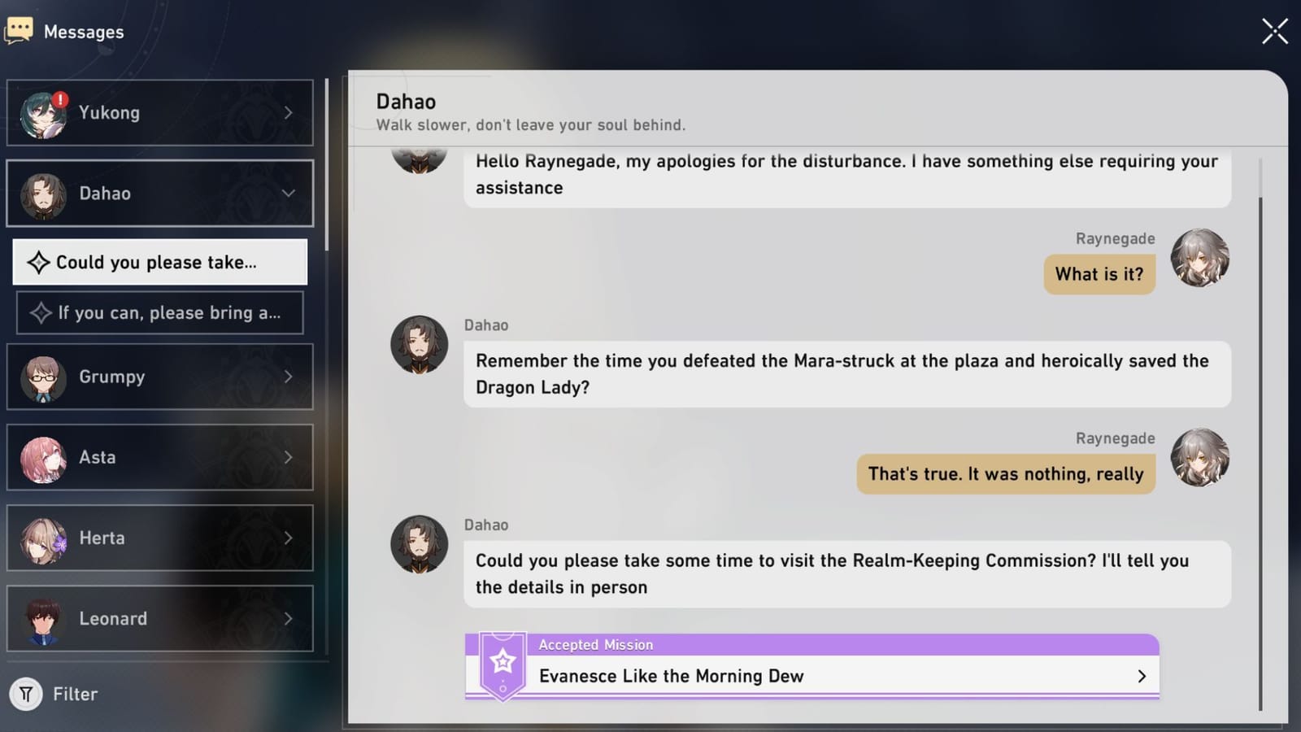
Task: Close the Messages screen with X
Action: click(x=1274, y=31)
